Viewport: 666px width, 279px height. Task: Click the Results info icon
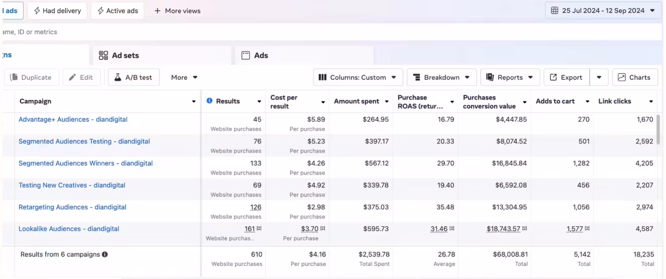[210, 101]
